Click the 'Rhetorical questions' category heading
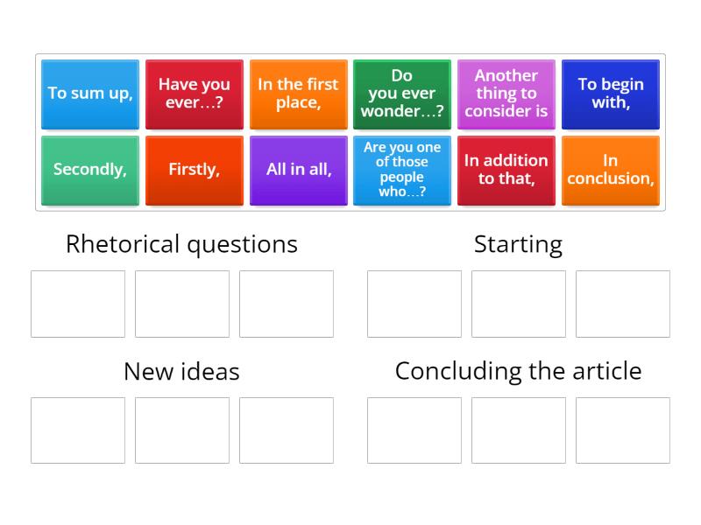The width and height of the screenshot is (701, 525). click(181, 244)
